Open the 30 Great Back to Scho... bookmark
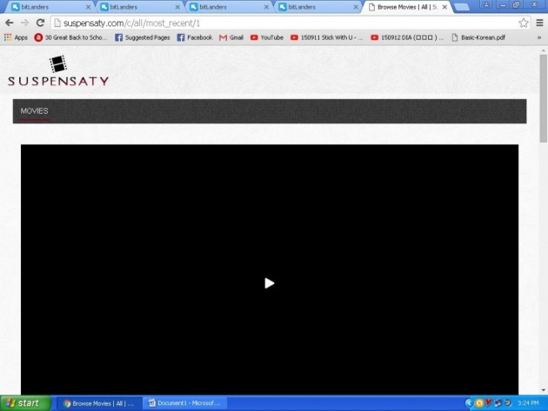The height and width of the screenshot is (411, 548). 70,37
